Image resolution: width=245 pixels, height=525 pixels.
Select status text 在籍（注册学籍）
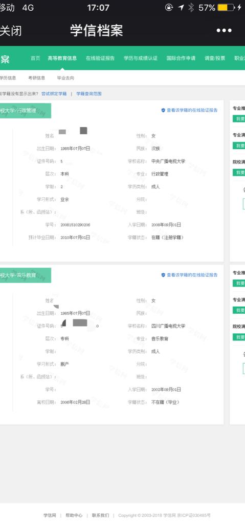[167, 237]
